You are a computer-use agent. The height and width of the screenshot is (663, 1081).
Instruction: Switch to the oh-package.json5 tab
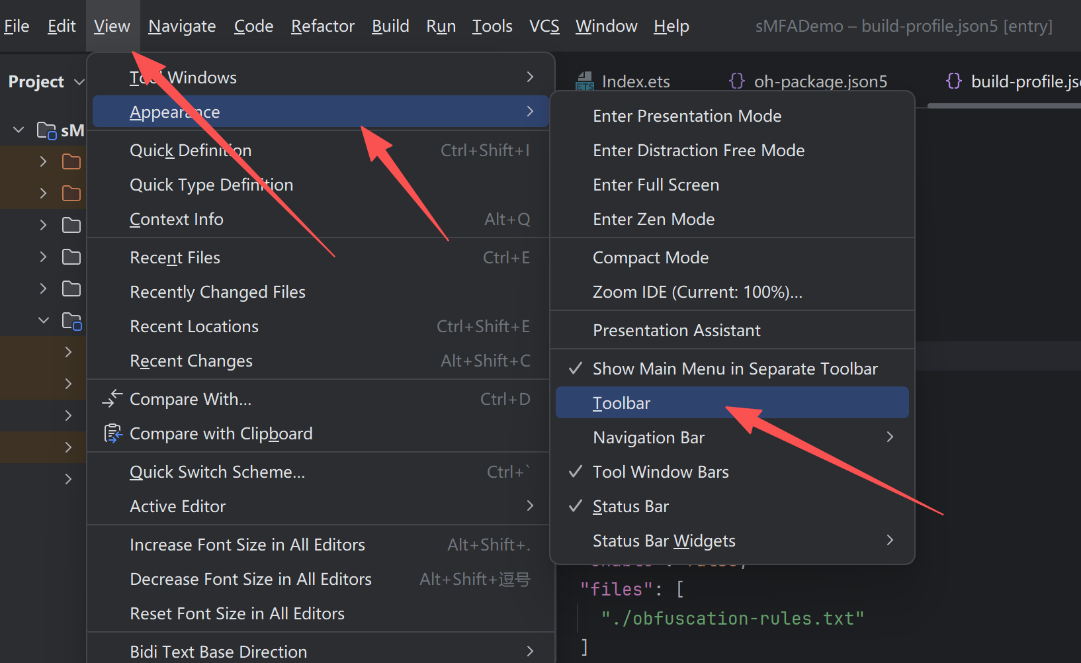808,81
